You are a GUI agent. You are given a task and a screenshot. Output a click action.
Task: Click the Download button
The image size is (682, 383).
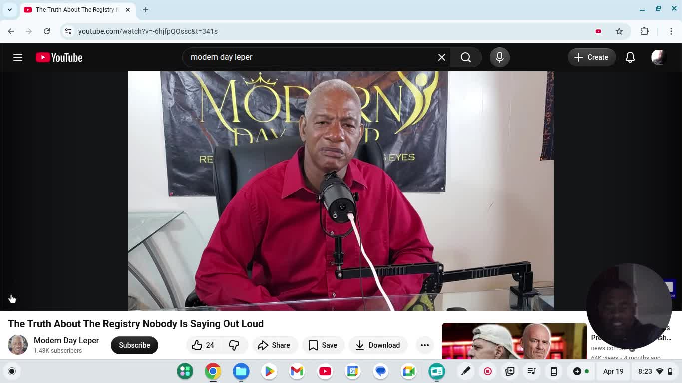378,345
